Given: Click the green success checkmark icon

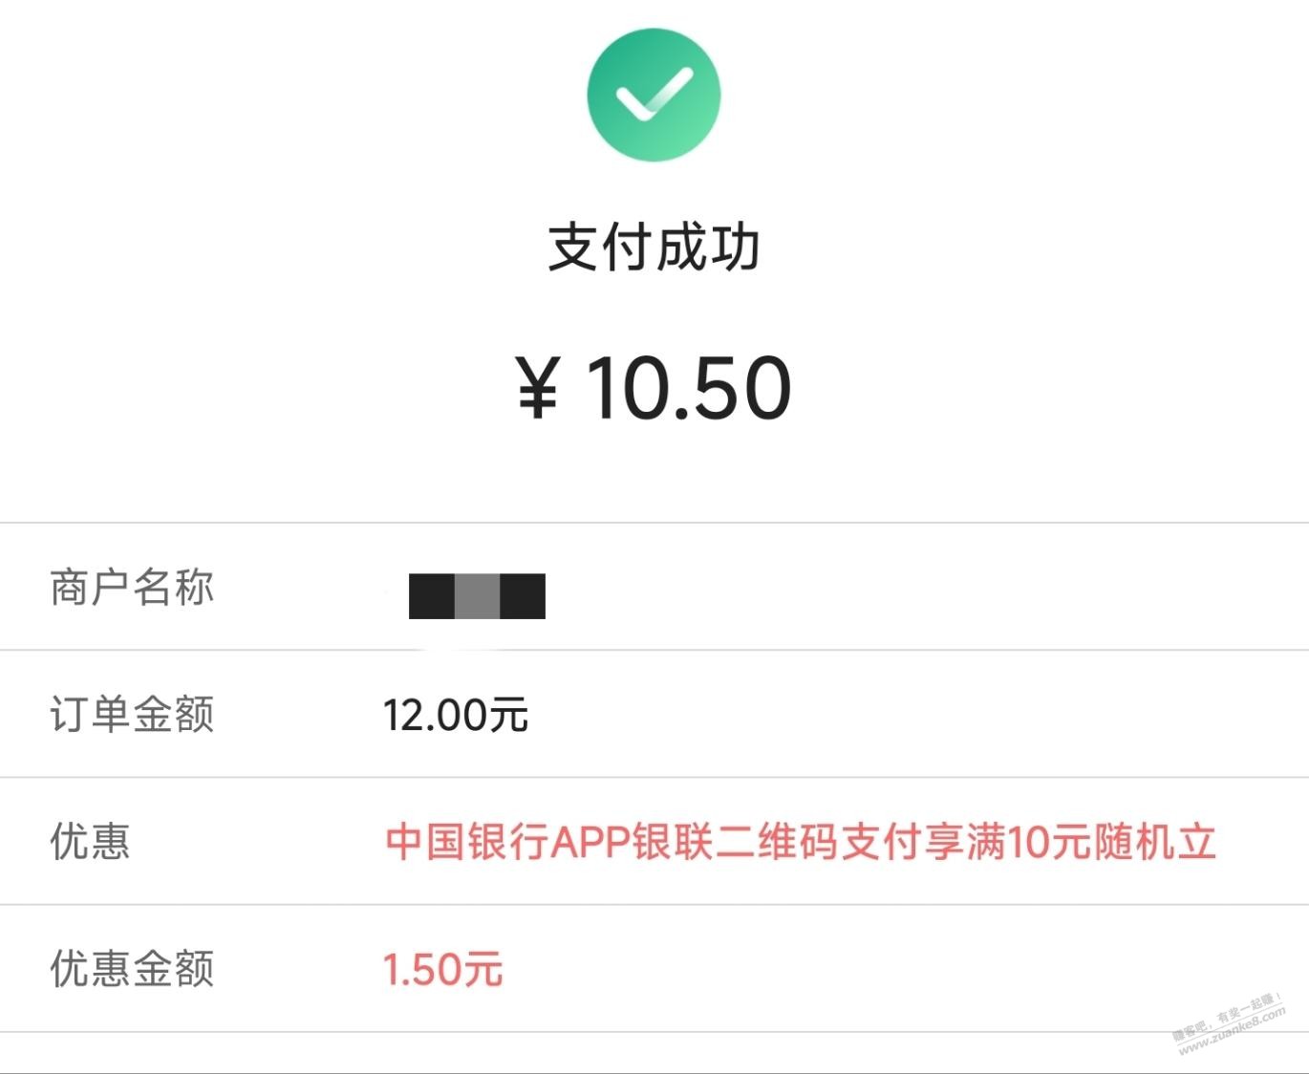Looking at the screenshot, I should 654,95.
